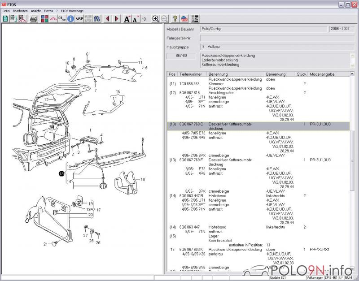The width and height of the screenshot is (359, 281).
Task: Open the Bearbeiten menu
Action: click(20, 11)
